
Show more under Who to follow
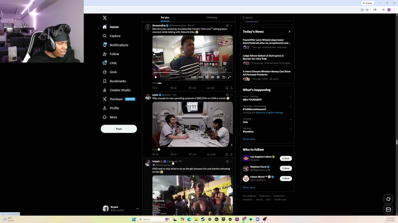[x=249, y=188]
